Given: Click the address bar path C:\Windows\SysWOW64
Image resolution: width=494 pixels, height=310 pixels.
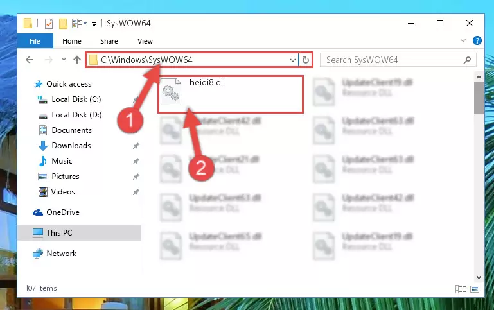Looking at the screenshot, I should [146, 60].
